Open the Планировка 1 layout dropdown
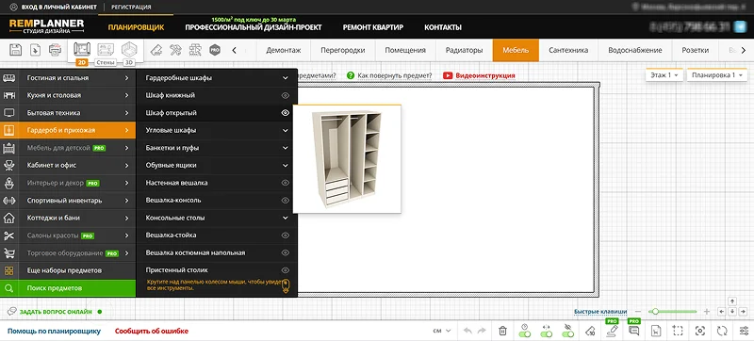Screen dimensions: 754x341 click(x=716, y=75)
